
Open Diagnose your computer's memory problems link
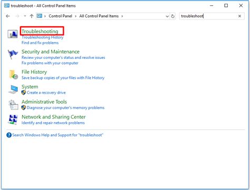[x=65, y=108]
